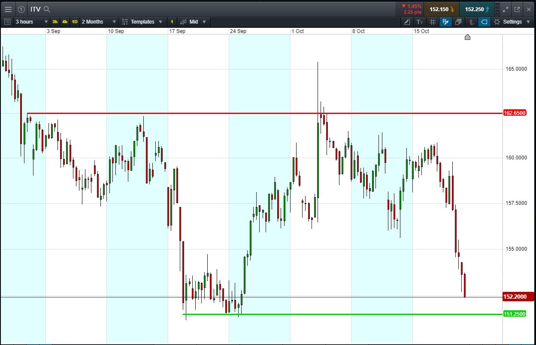This screenshot has height=345, width=536.
Task: Expand chart to full screen
Action: pyautogui.click(x=506, y=9)
